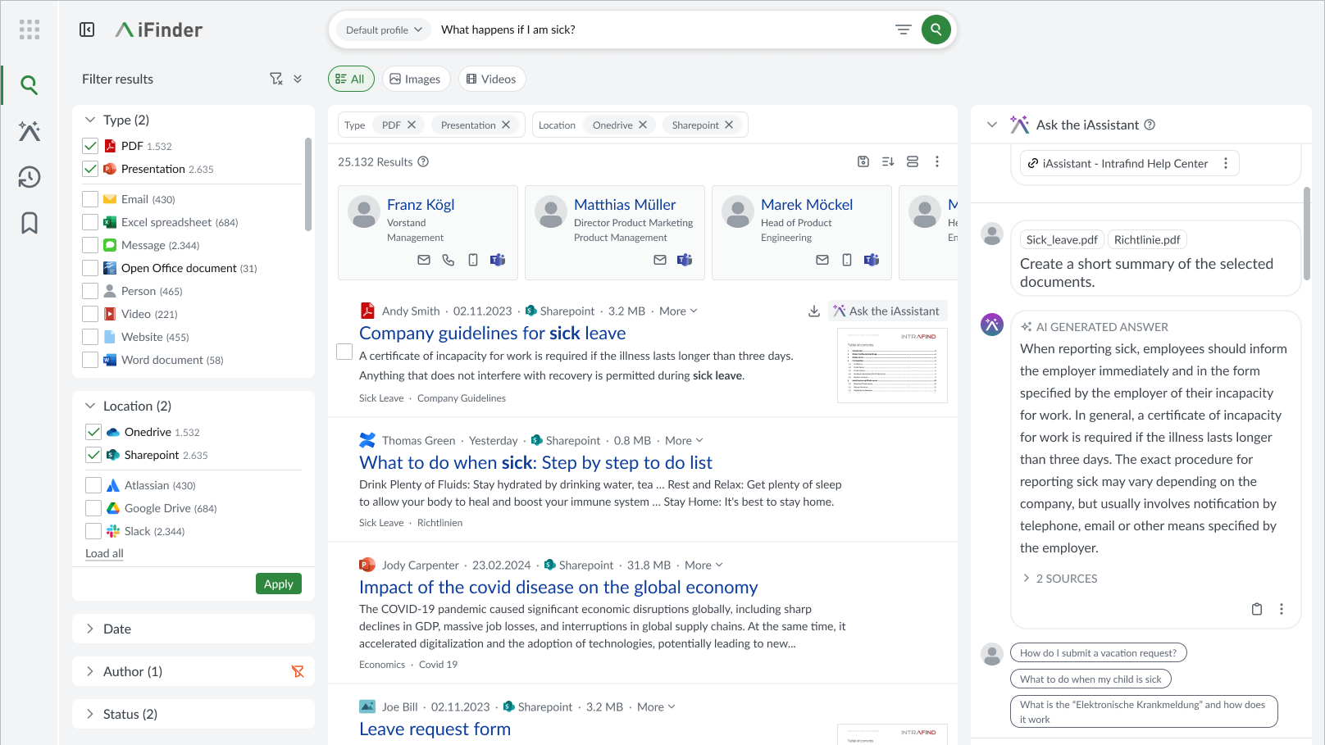The height and width of the screenshot is (745, 1325).
Task: Expand all filters double-chevron icon
Action: tap(298, 79)
